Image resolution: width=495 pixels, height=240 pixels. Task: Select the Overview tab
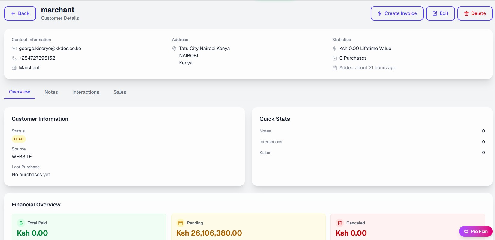point(20,92)
